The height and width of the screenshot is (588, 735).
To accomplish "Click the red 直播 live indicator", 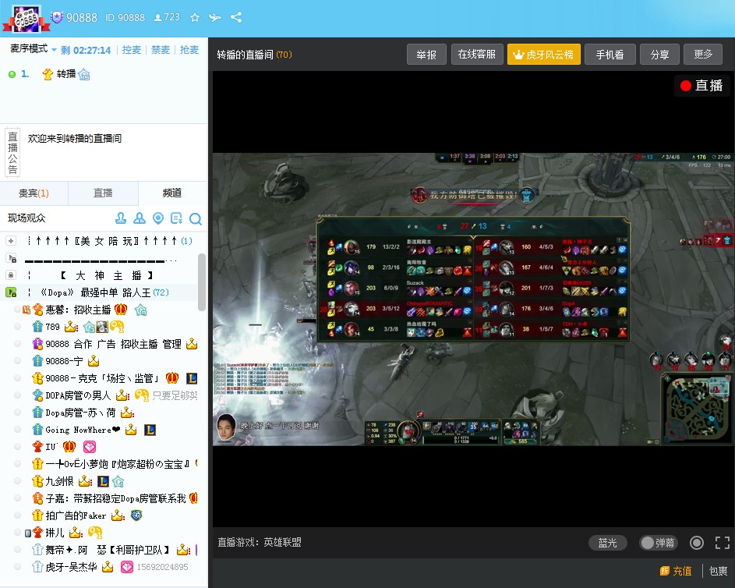I will coord(701,85).
